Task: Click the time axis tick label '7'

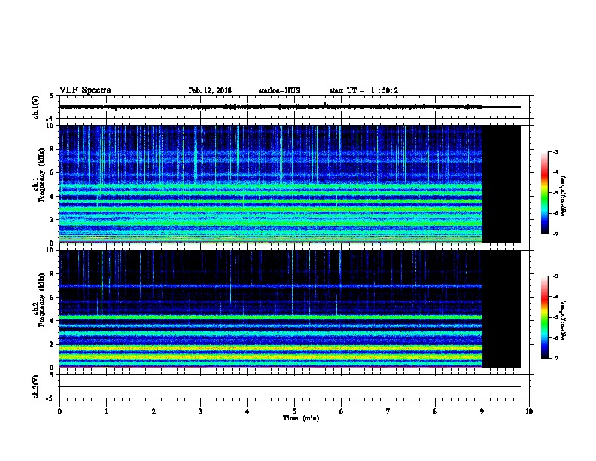Action: click(x=388, y=411)
